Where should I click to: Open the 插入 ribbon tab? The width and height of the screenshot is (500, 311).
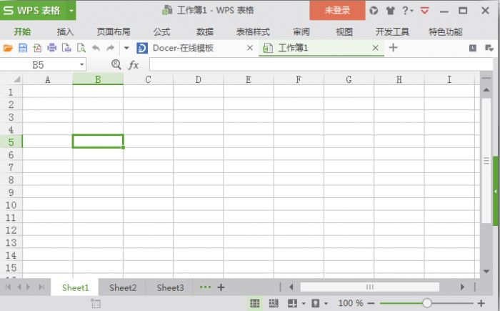[65, 31]
